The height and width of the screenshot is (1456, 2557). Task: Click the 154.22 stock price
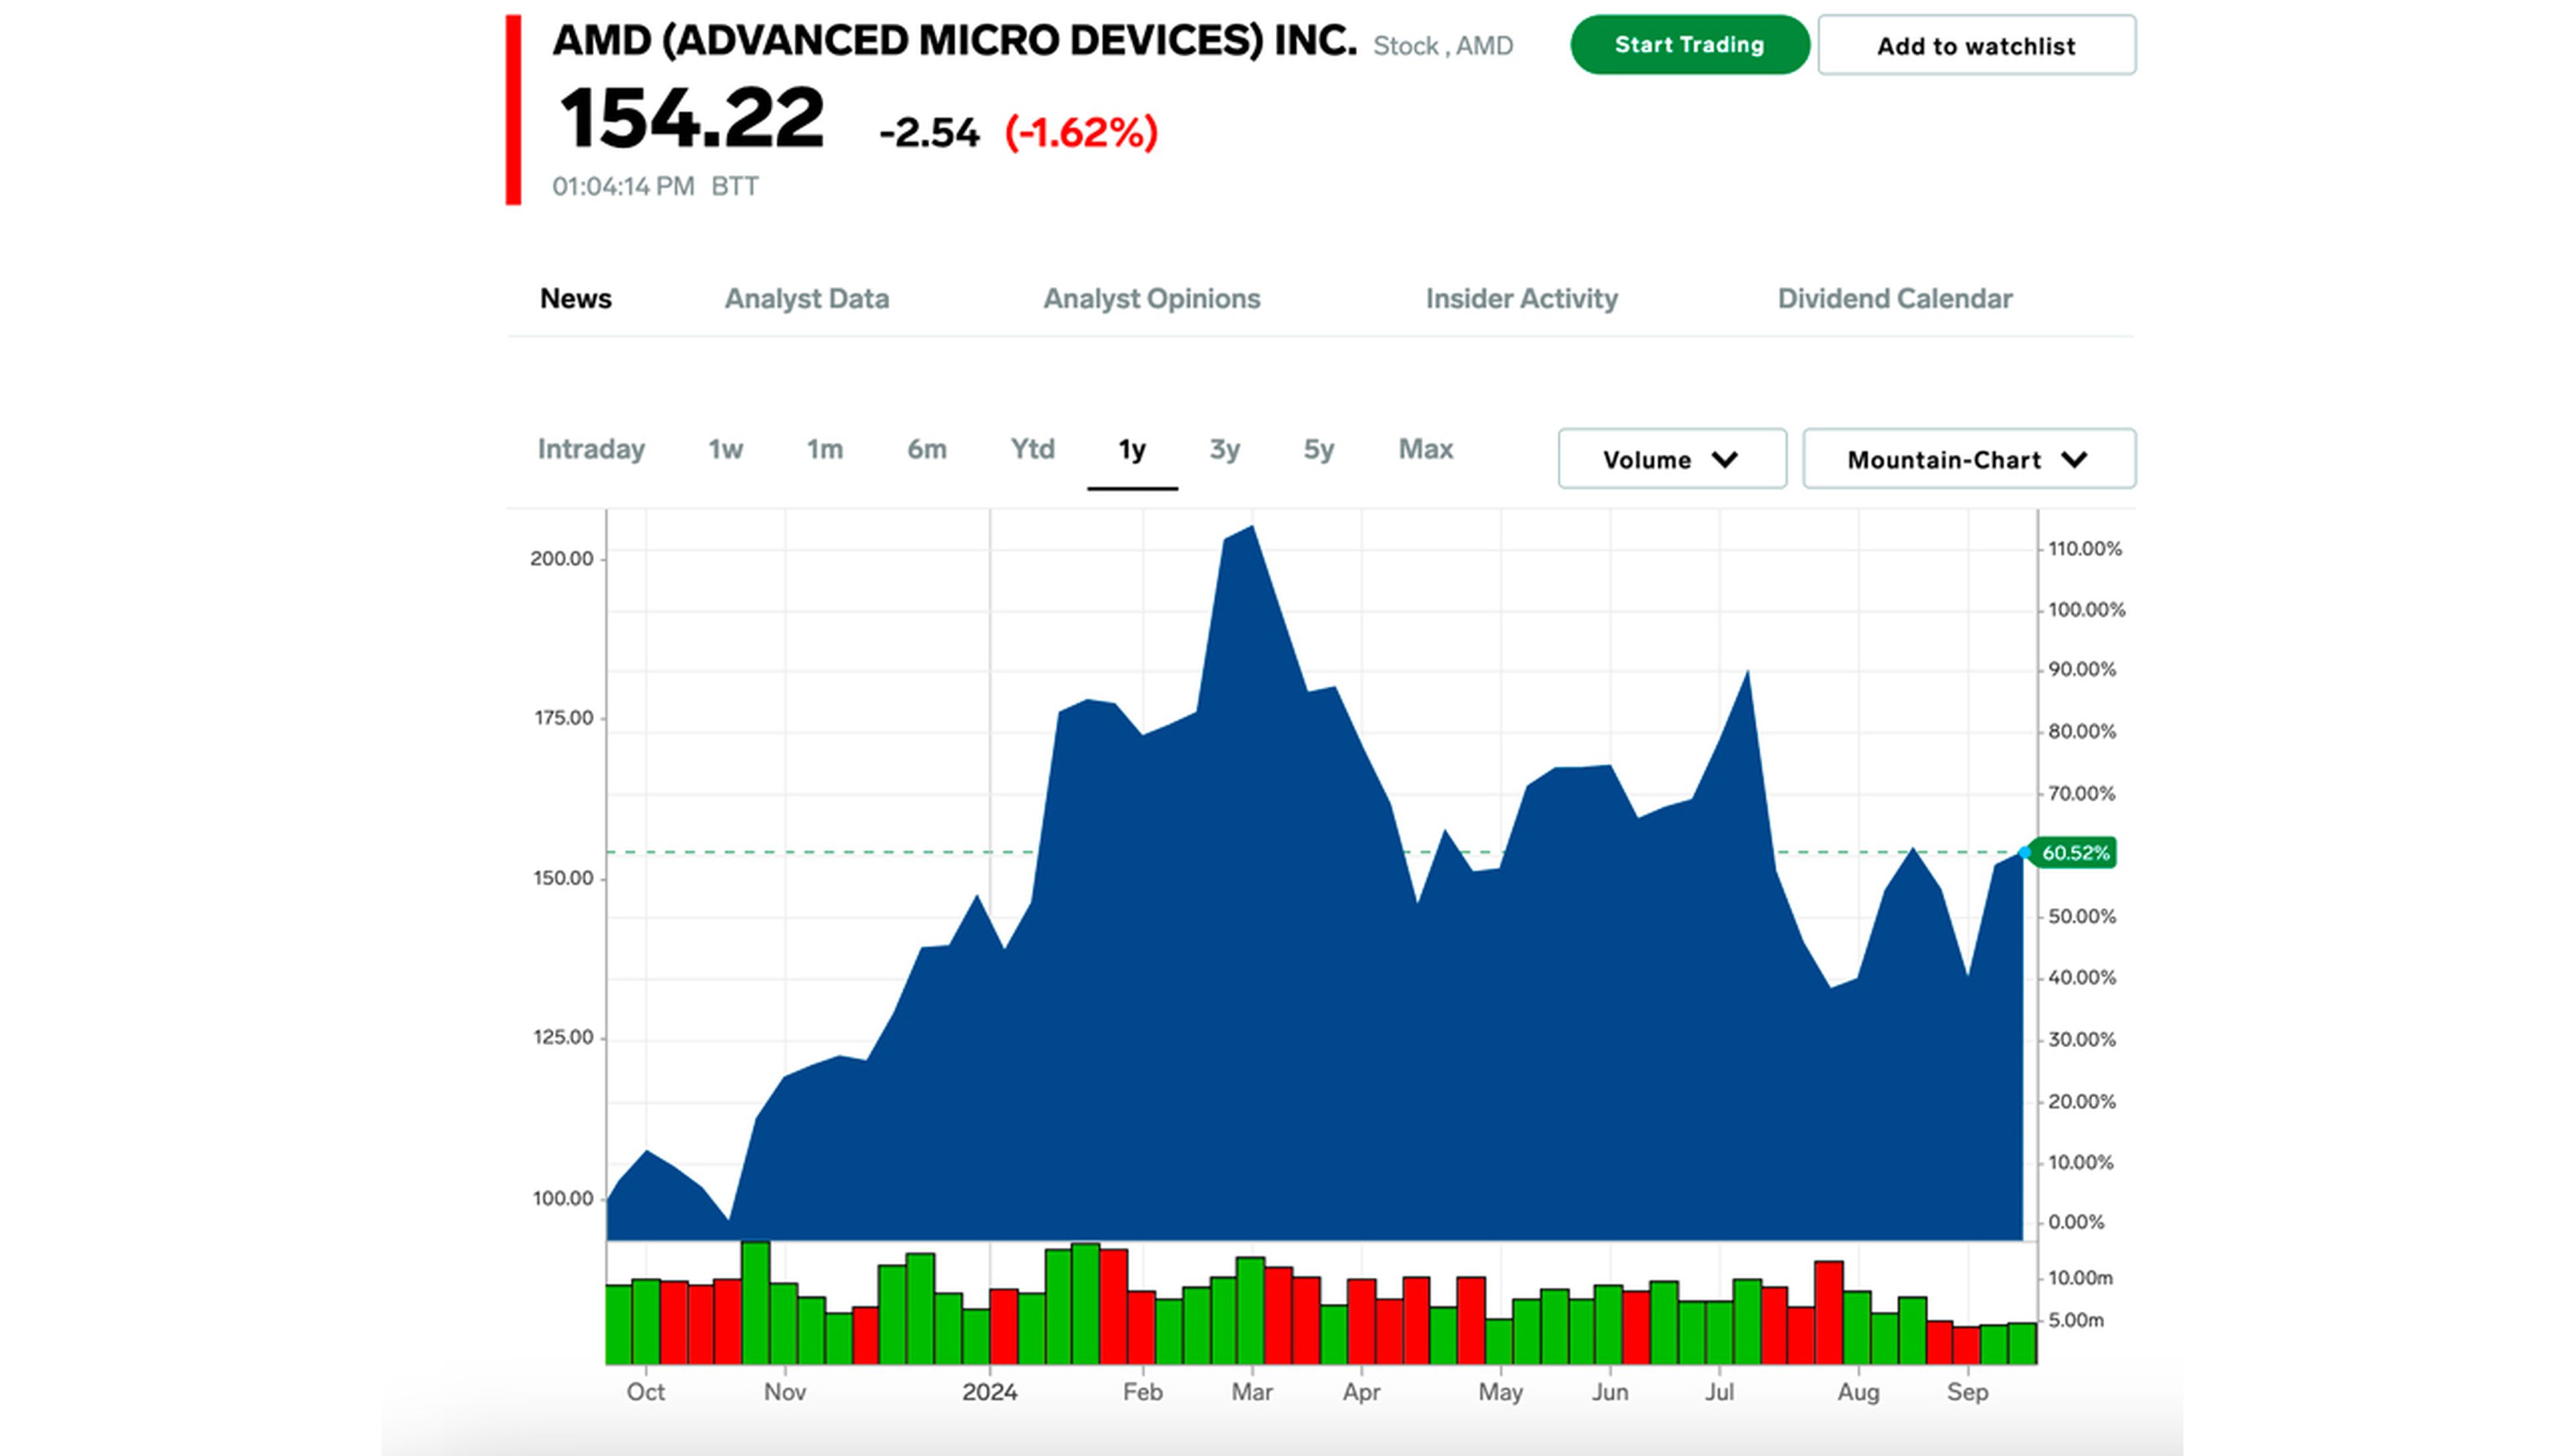[691, 119]
